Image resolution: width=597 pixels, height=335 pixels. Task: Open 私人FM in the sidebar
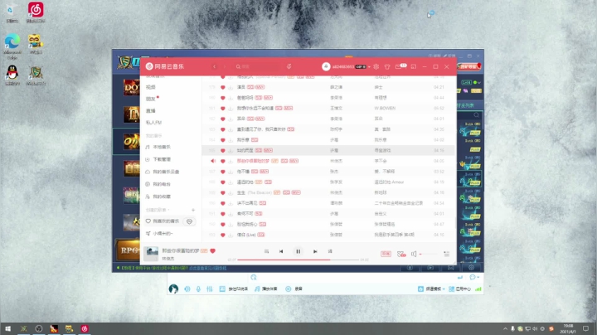(154, 123)
